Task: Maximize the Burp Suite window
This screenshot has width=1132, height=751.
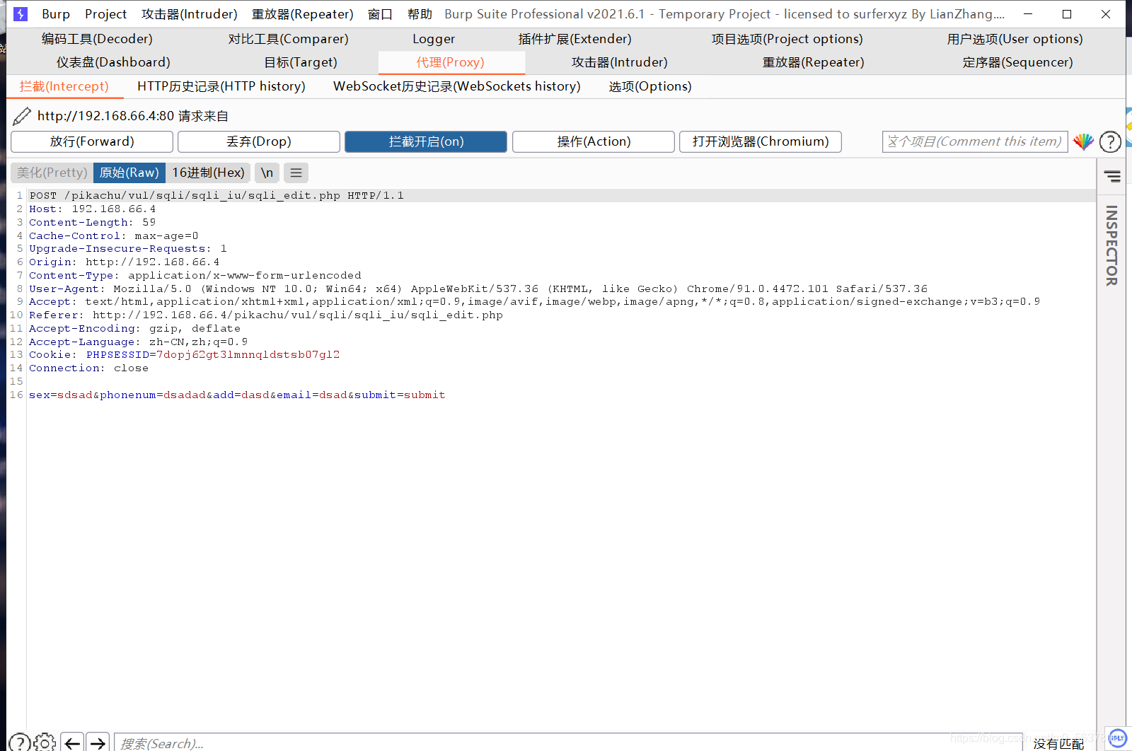Action: tap(1067, 14)
